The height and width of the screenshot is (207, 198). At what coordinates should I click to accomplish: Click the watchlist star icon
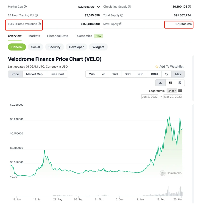coord(157,67)
